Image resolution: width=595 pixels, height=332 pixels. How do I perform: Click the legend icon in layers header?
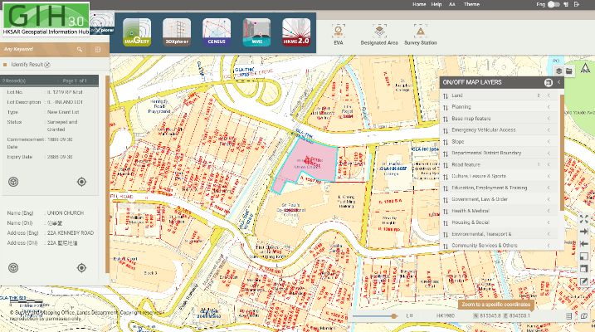(549, 82)
